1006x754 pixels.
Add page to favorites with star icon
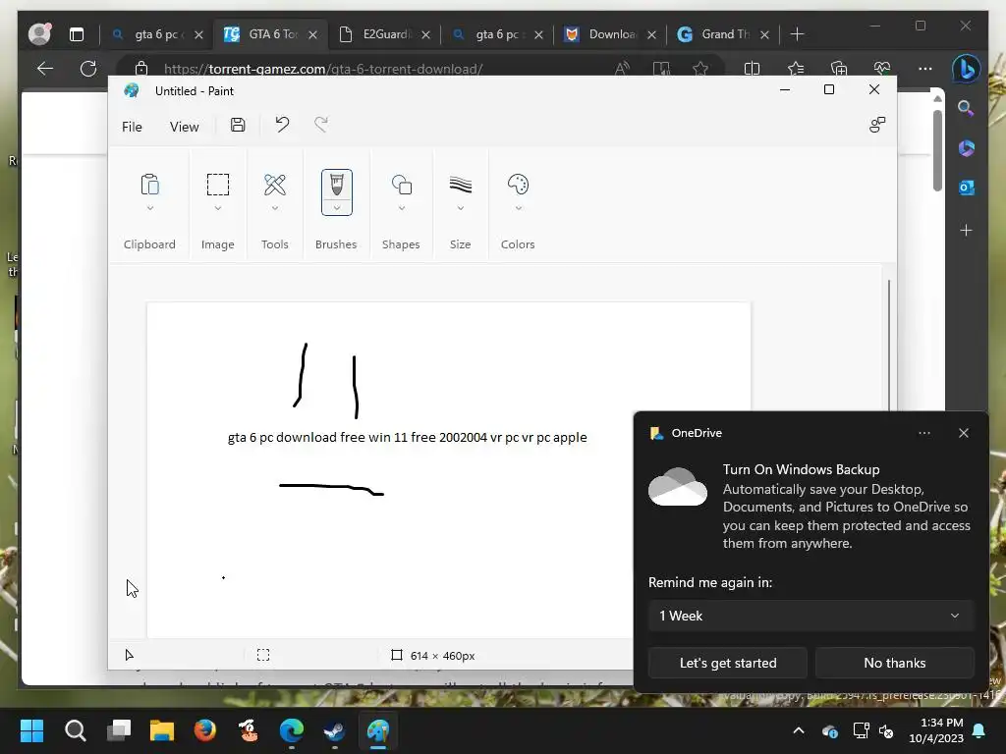click(x=700, y=69)
